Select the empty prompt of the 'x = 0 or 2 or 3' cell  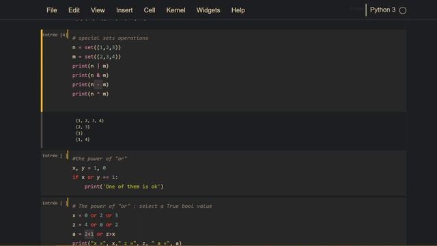(x=55, y=203)
